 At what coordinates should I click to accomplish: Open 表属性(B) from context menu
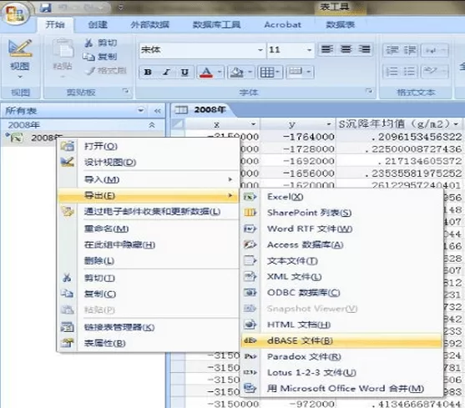point(148,344)
